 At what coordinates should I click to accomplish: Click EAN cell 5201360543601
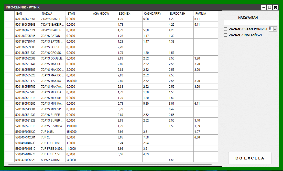27,109
